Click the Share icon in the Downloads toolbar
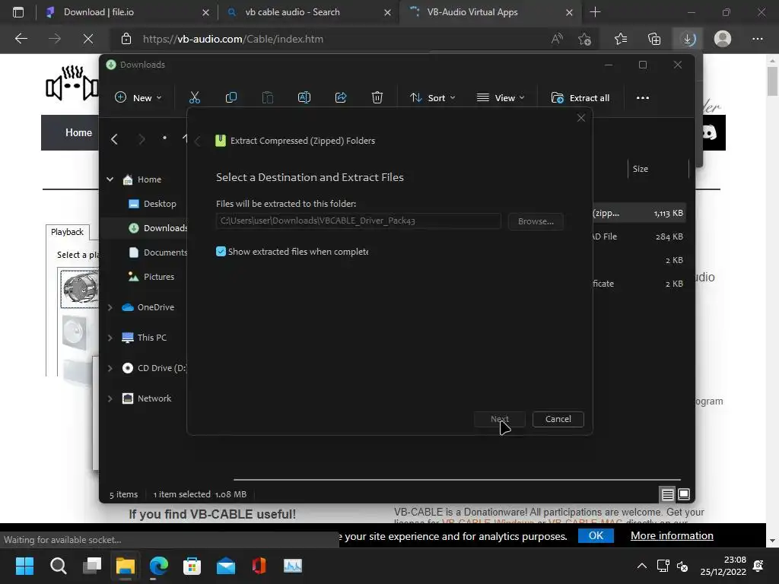This screenshot has width=779, height=584. (341, 97)
